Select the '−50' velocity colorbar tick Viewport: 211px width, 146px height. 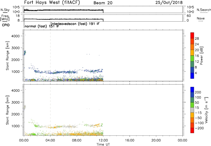pos(198,118)
